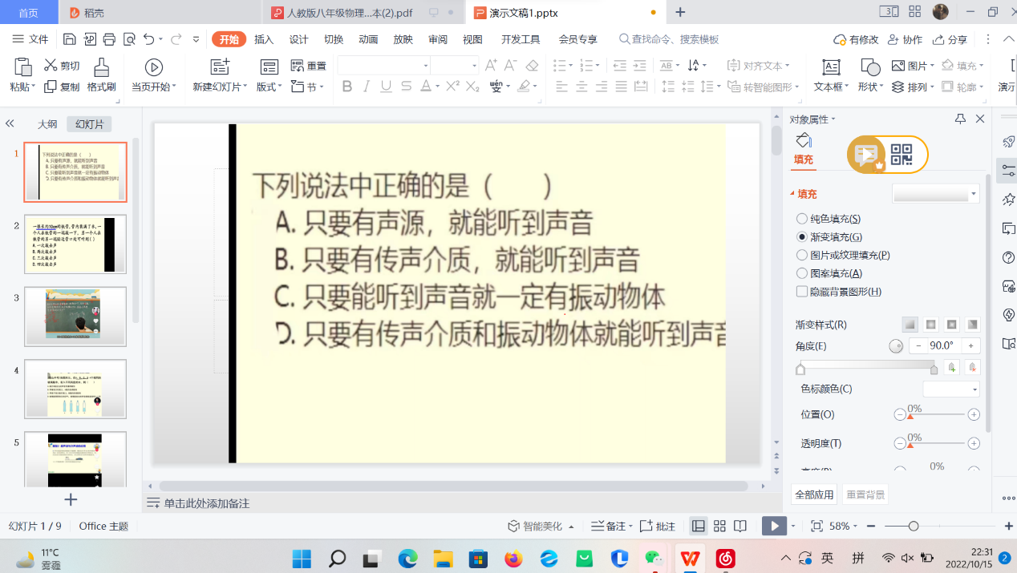This screenshot has height=573, width=1017.
Task: Switch to slide sorter view icon
Action: click(x=719, y=527)
